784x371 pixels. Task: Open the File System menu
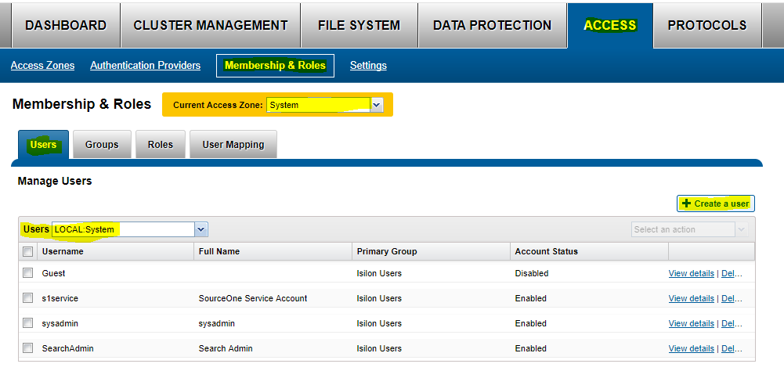359,25
